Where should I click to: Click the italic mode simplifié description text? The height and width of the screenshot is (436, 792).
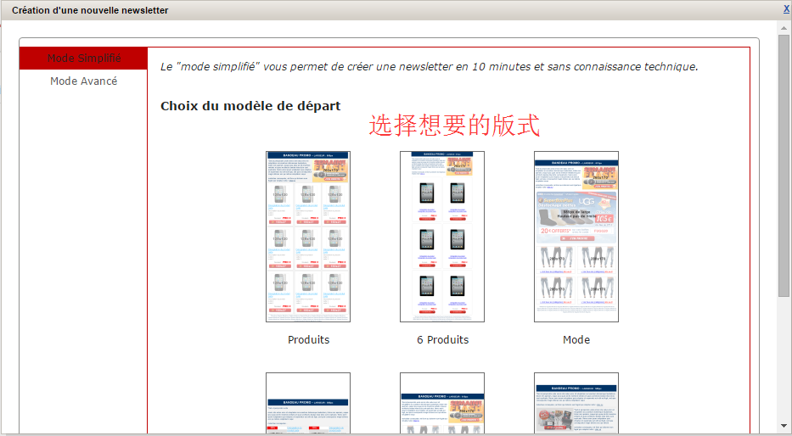coord(429,66)
